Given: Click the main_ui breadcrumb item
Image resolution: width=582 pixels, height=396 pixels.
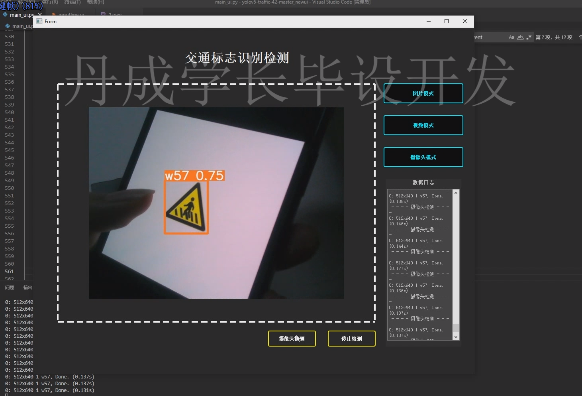Looking at the screenshot, I should (x=22, y=26).
